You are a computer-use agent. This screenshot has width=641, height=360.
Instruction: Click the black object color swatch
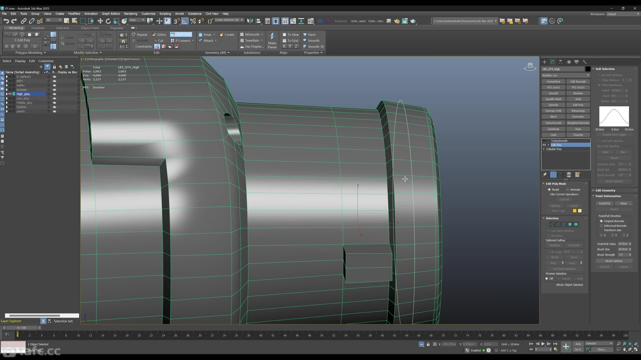click(x=588, y=69)
